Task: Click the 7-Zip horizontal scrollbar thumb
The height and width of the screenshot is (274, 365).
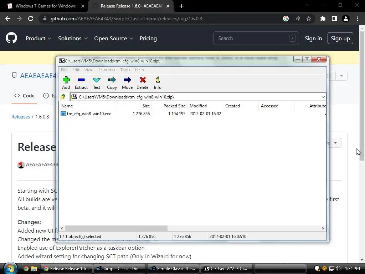Action: [x=116, y=228]
